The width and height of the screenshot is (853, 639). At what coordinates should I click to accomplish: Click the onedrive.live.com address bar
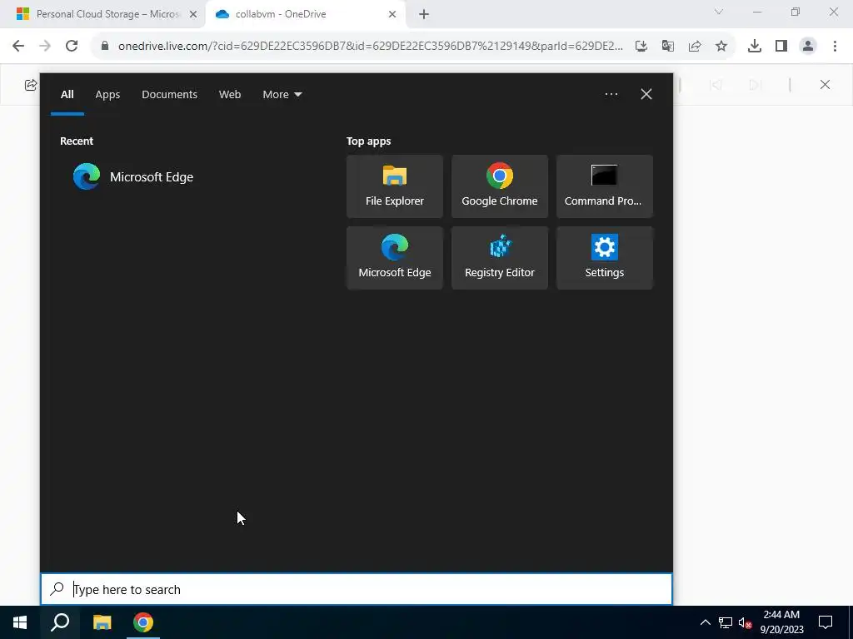(370, 46)
